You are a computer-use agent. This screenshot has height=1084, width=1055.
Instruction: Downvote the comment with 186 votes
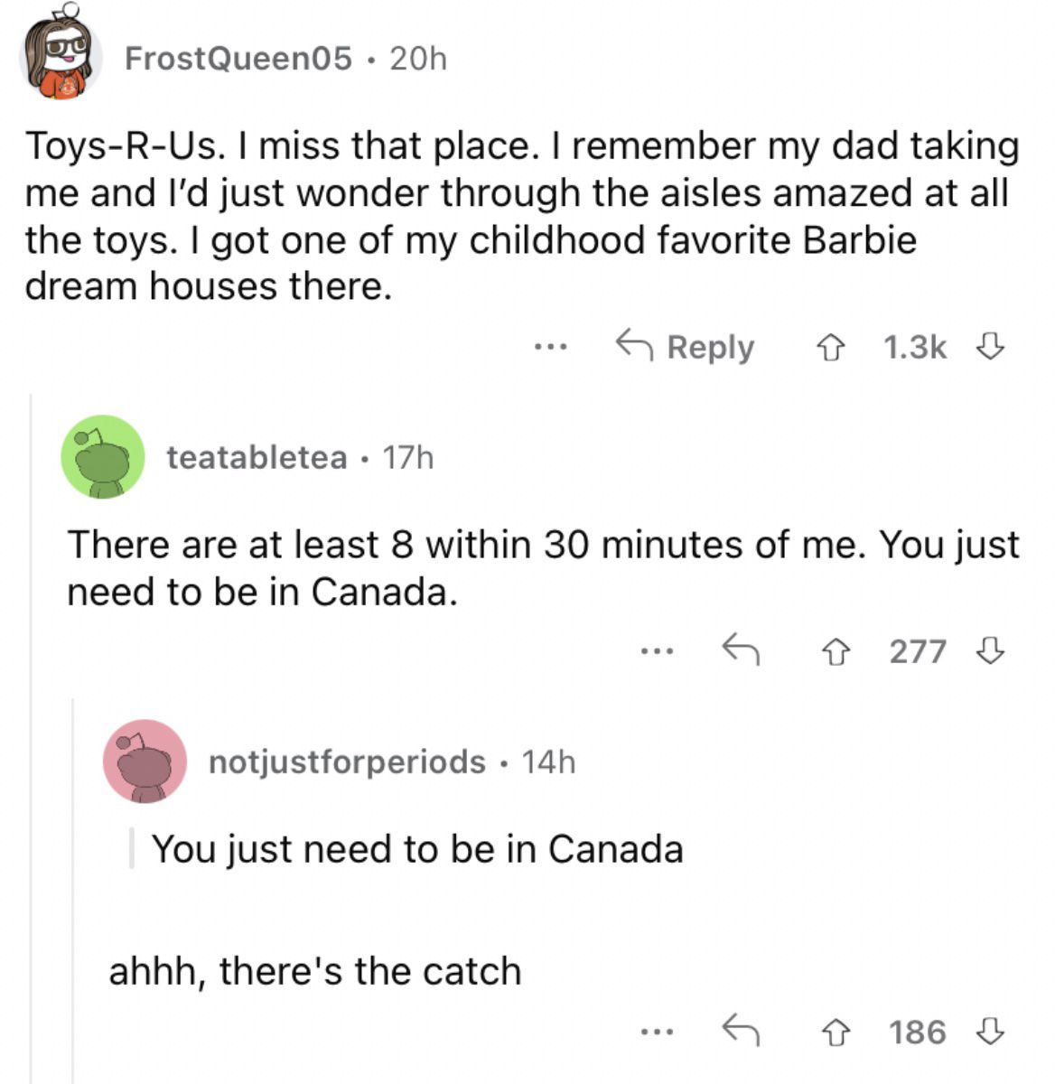pyautogui.click(x=991, y=1031)
